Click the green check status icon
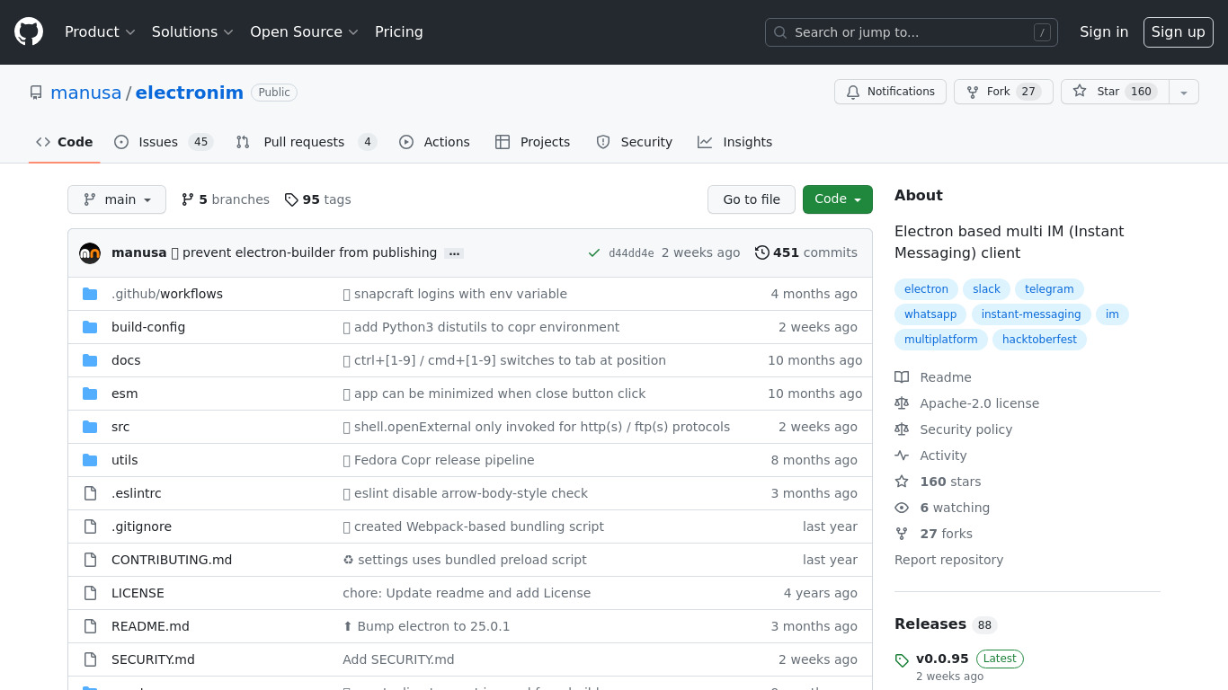This screenshot has height=690, width=1228. 594,253
